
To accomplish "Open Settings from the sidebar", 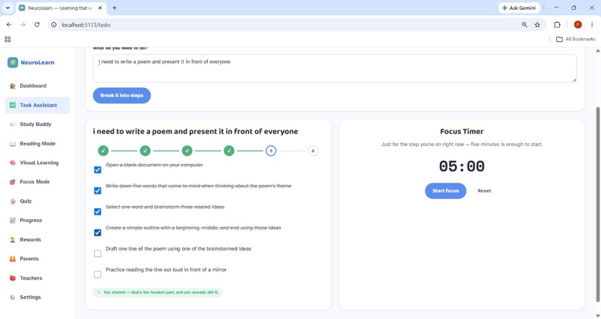I will pyautogui.click(x=37, y=297).
